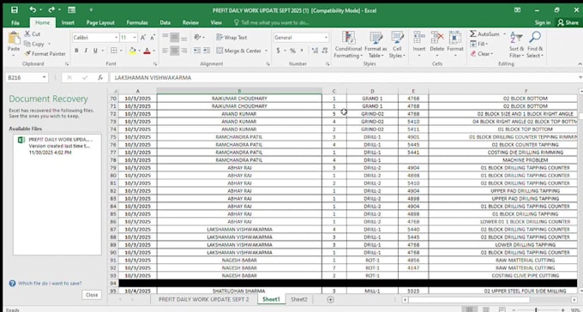The width and height of the screenshot is (583, 312).
Task: Open Font Color dropdown arrow
Action: coord(153,51)
